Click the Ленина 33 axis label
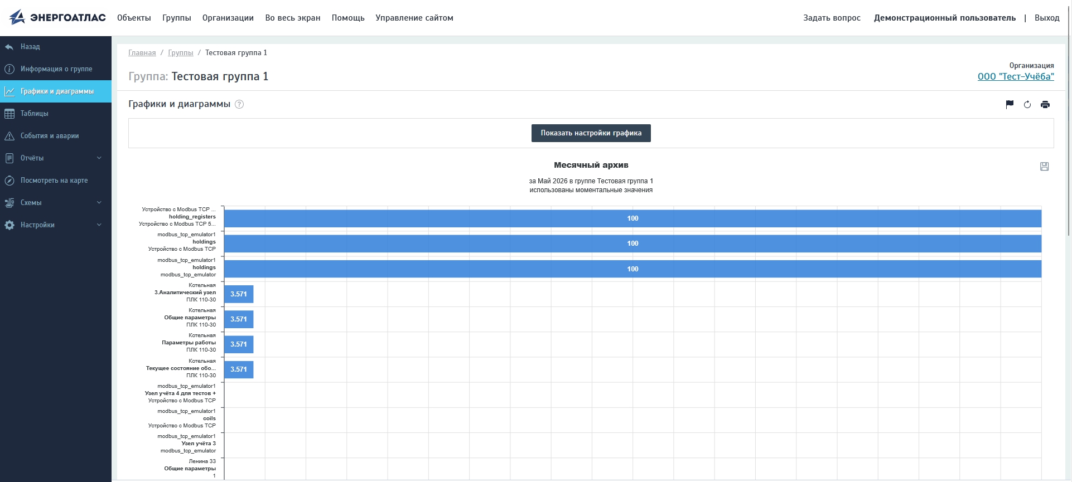Image resolution: width=1072 pixels, height=482 pixels. tap(202, 461)
